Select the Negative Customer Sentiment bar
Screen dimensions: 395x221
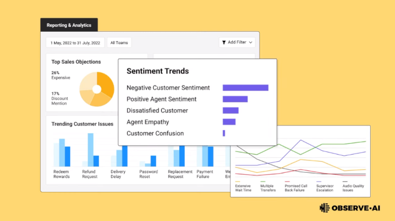tap(245, 88)
